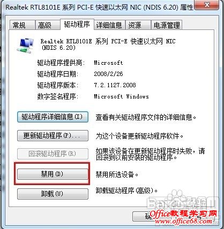Click the driver version 7.2.1127.2008 text
Screen dimensions: 224x229
point(115,85)
